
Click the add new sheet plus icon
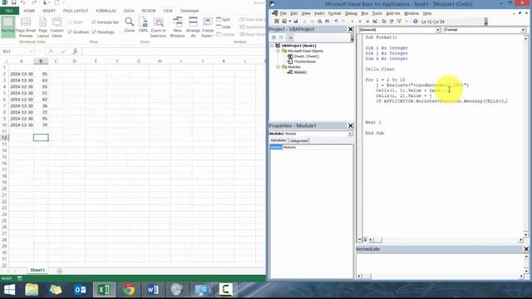coord(59,271)
